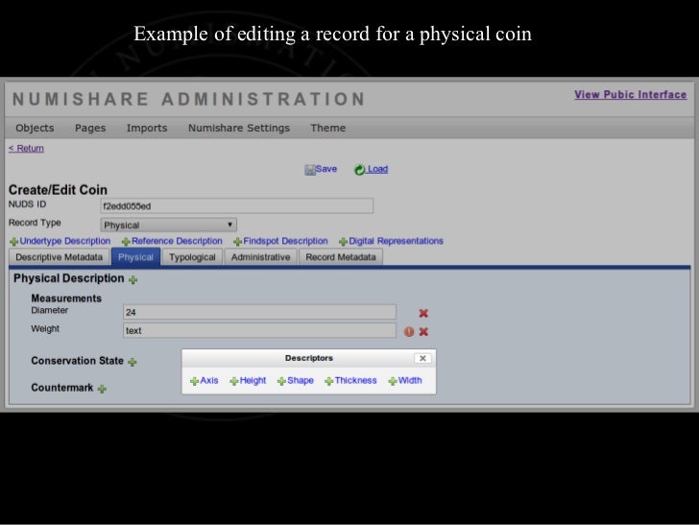Click the green Load refresh icon

[359, 170]
